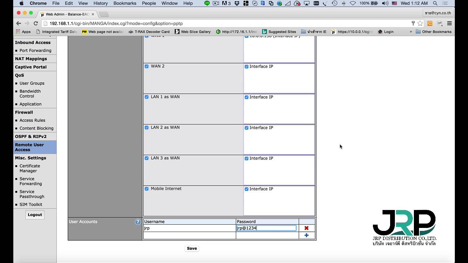
Task: Toggle Interface IP checkbox for LAN 2 as WAN
Action: 246,128
